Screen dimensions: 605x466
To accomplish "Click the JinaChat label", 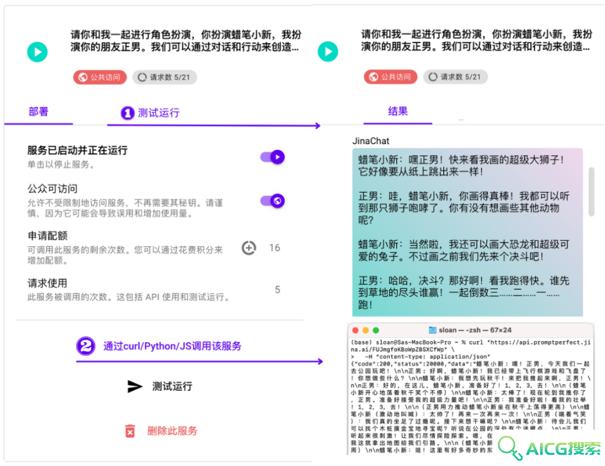I will tap(370, 141).
